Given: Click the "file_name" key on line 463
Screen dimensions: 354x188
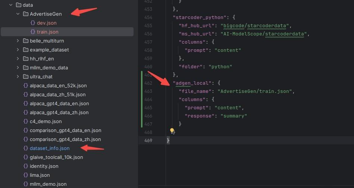Looking at the screenshot, I should pyautogui.click(x=195, y=91).
